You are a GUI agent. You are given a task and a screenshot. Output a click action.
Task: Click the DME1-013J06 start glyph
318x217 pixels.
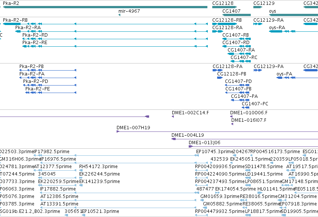191,146
